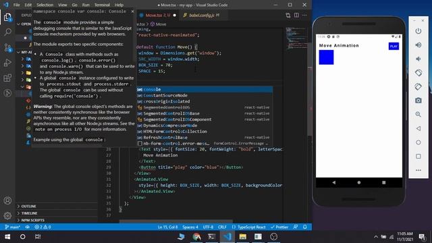The height and width of the screenshot is (243, 432).
Task: Open the Help menu
Action: point(119,5)
